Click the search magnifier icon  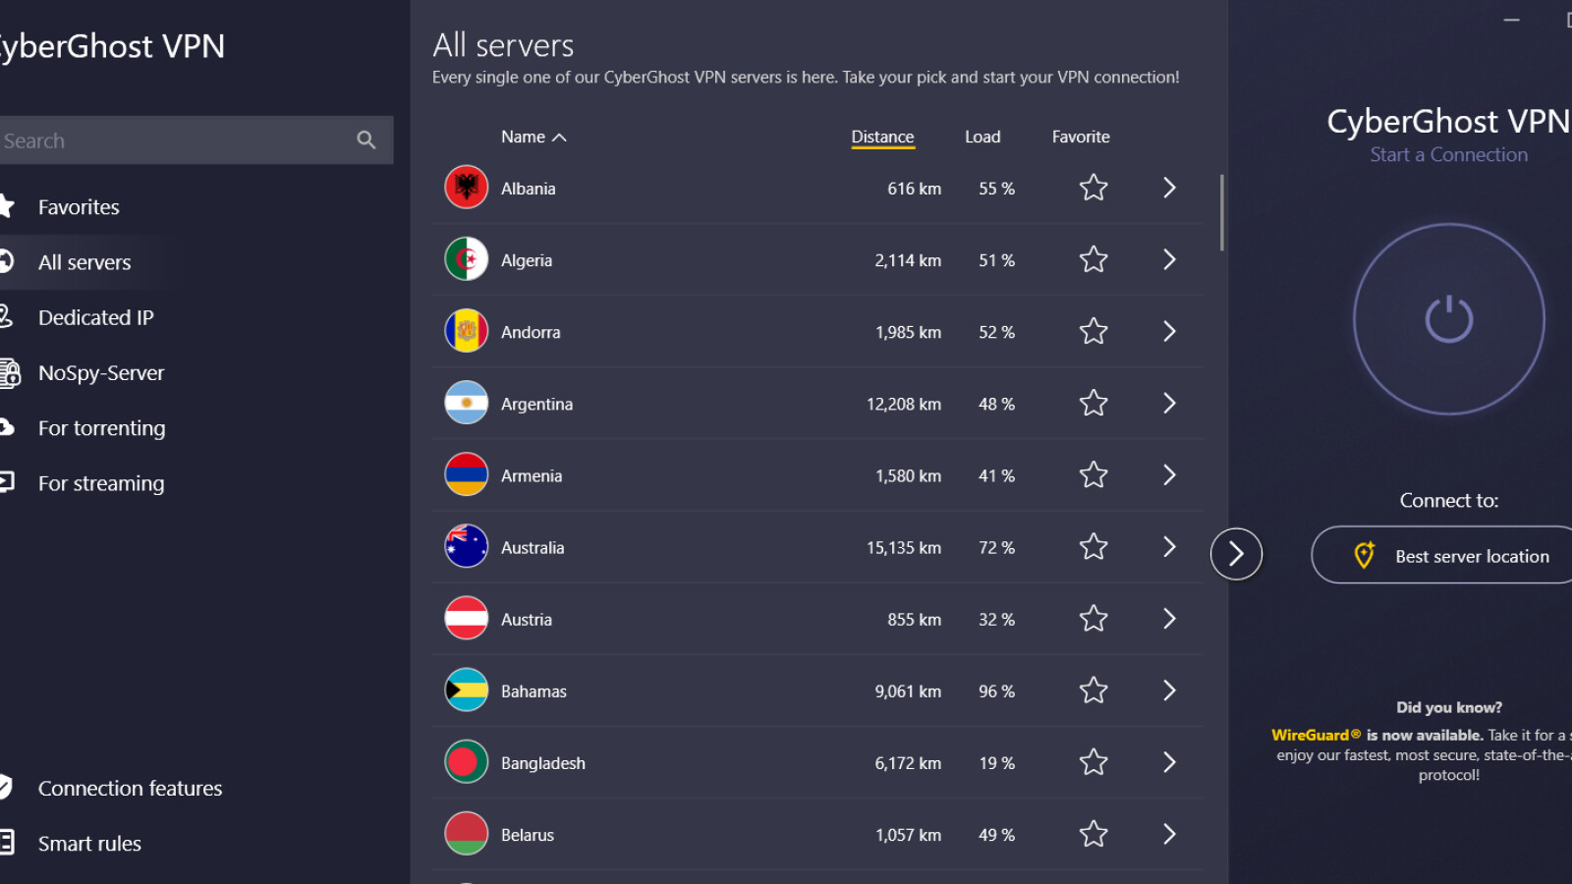click(365, 140)
